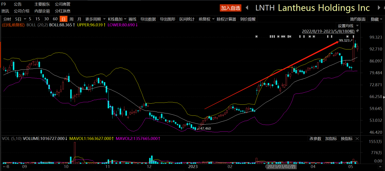This screenshot has width=385, height=171.
Task: Open the K线叠加 overlay dropdown
Action: pos(117,19)
